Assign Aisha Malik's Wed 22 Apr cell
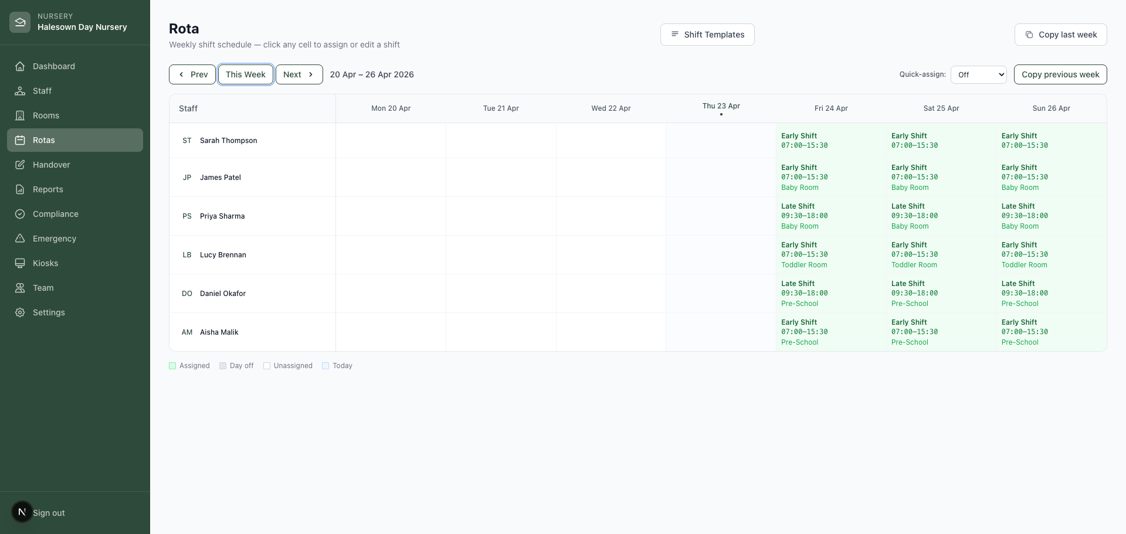This screenshot has height=534, width=1126. click(x=611, y=332)
